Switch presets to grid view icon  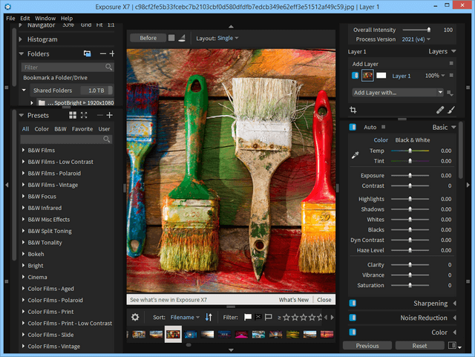click(73, 115)
